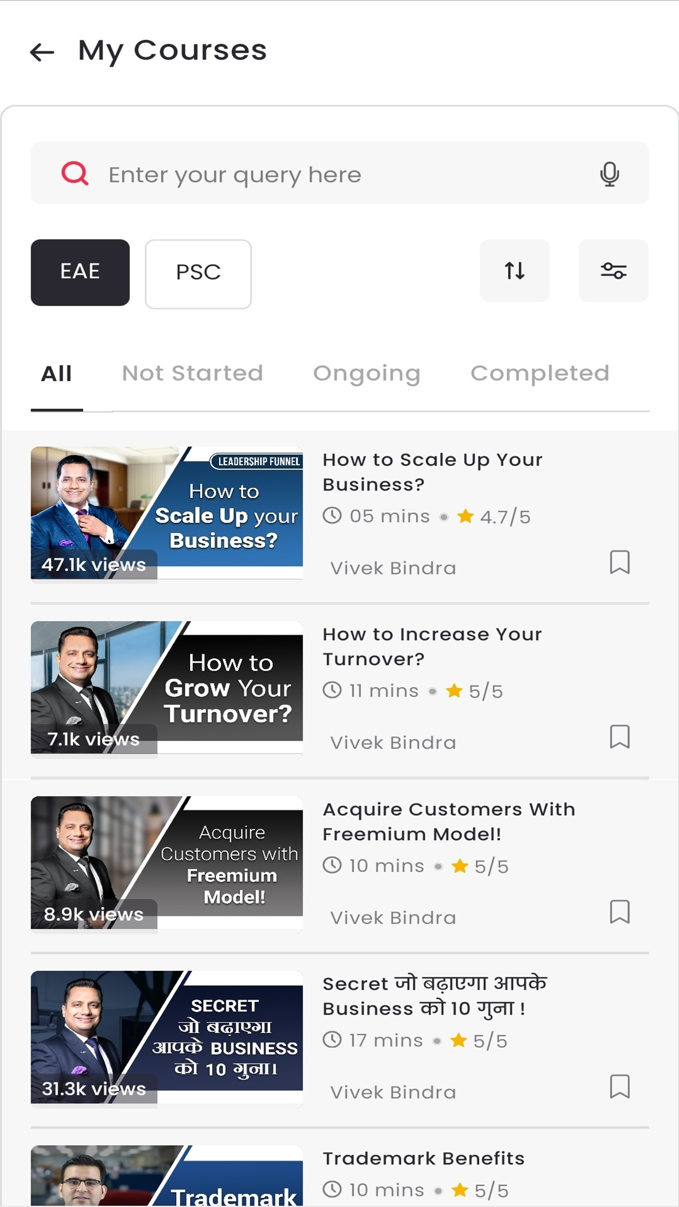This screenshot has height=1207, width=679.
Task: Open the filter sliders icon
Action: pyautogui.click(x=613, y=271)
